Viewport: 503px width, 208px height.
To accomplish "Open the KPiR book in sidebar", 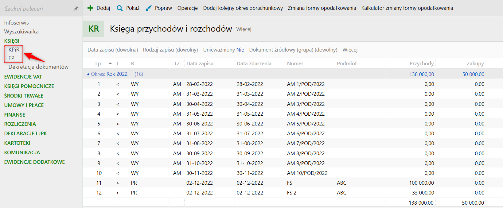I will (x=14, y=49).
